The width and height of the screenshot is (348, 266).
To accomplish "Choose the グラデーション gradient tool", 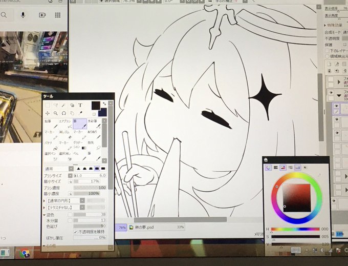I will [80, 146].
